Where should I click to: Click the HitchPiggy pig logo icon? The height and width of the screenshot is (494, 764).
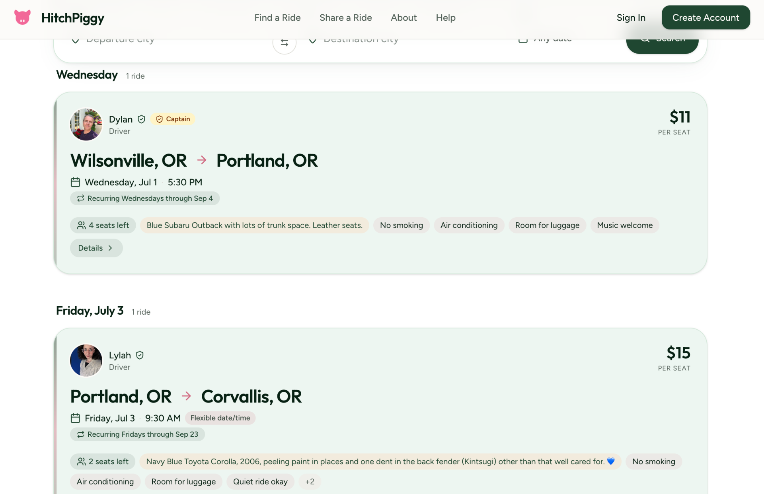[x=22, y=18]
